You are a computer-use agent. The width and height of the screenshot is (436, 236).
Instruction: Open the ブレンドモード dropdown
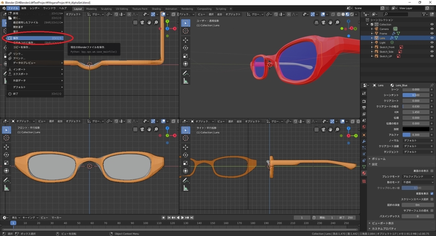tap(418, 176)
